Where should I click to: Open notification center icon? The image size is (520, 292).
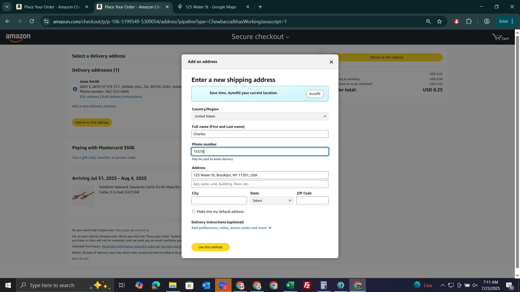pos(510,286)
